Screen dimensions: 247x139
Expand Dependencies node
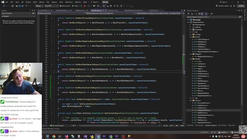[190, 25]
